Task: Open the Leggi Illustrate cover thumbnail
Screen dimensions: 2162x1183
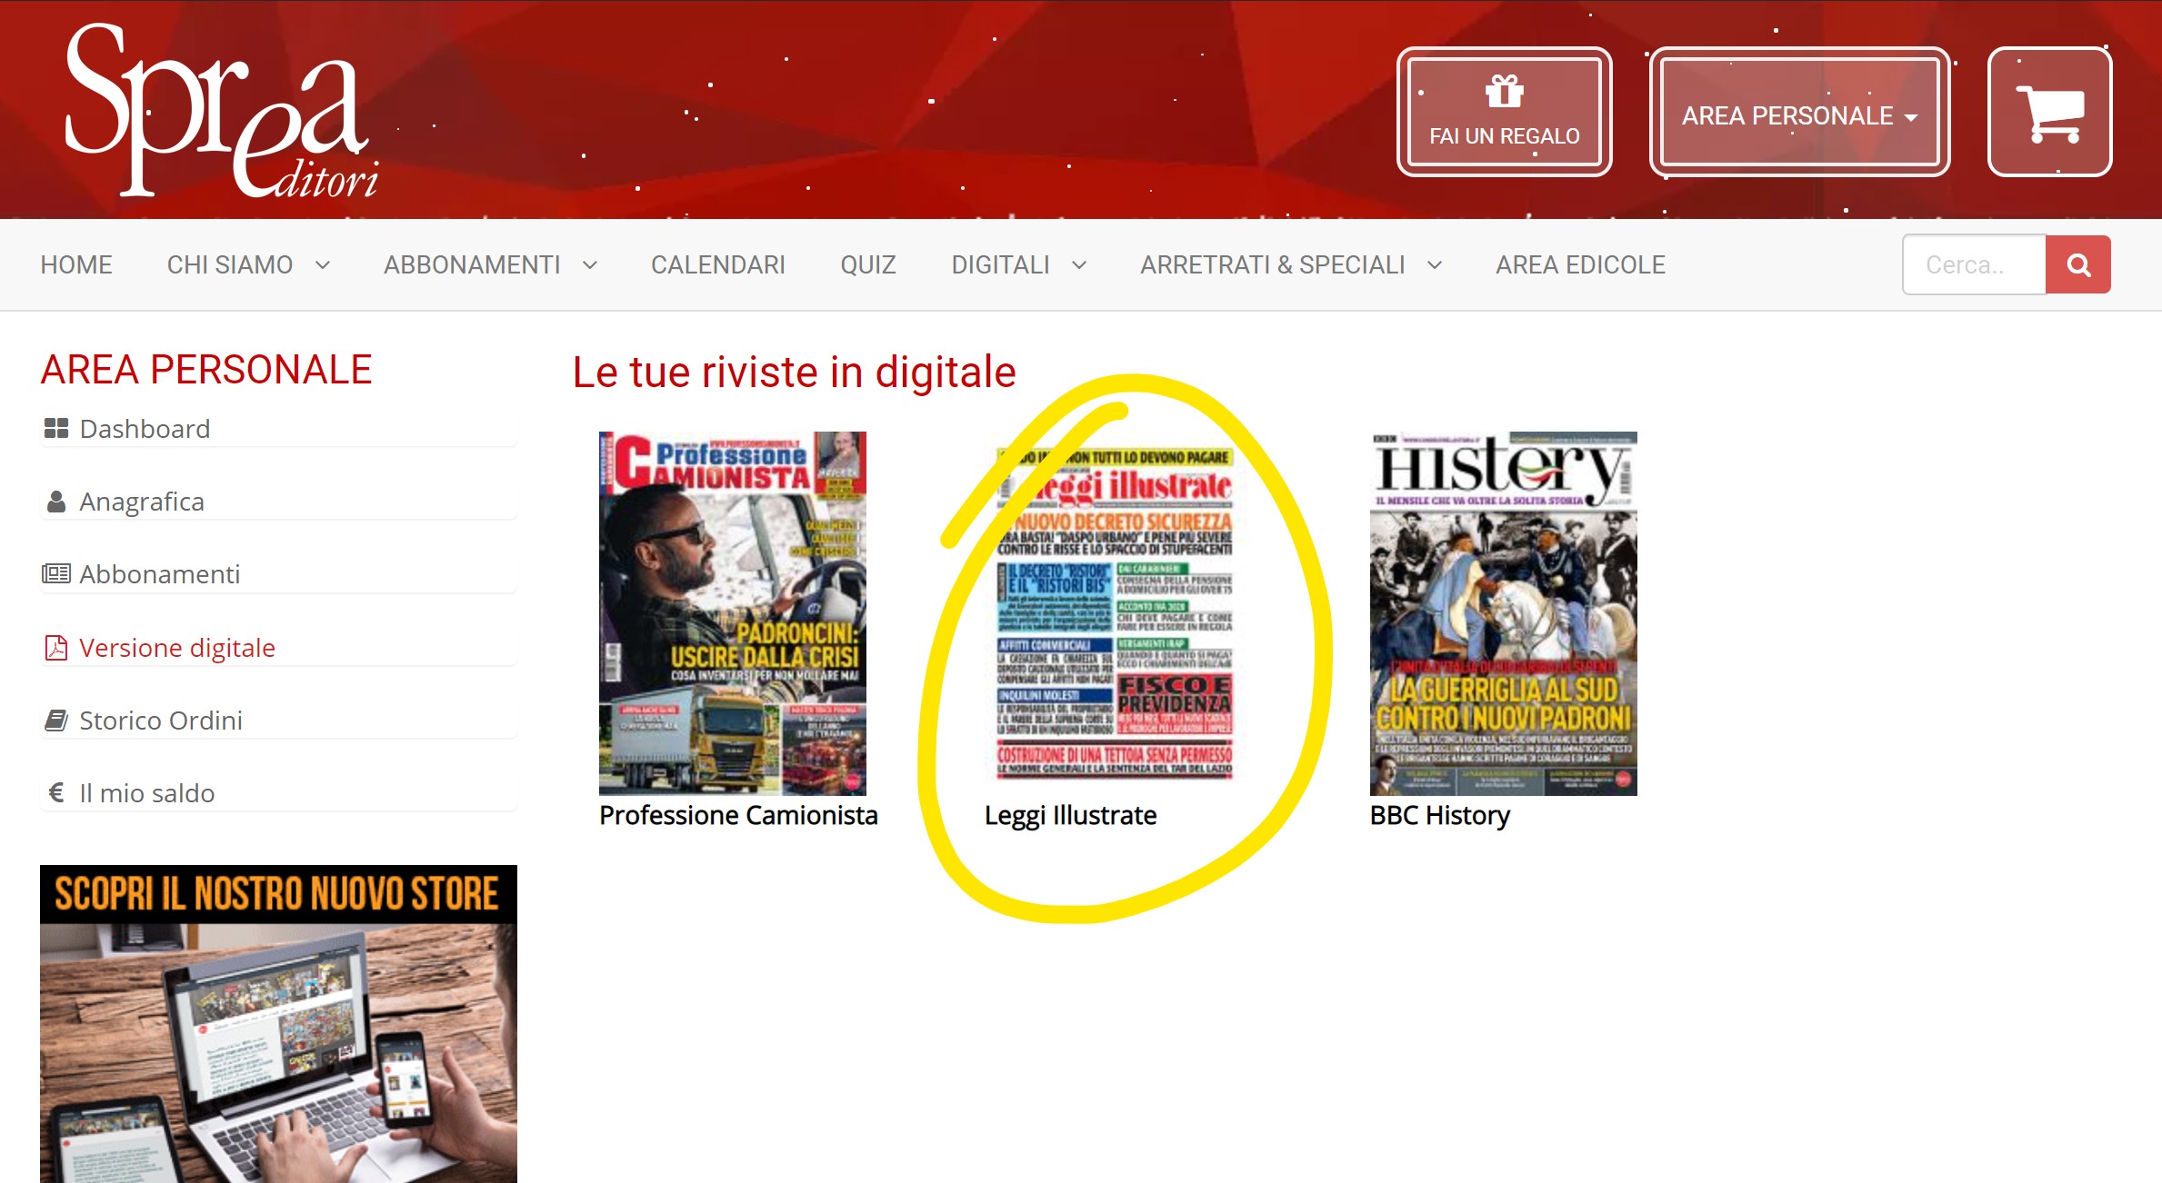Action: click(1115, 613)
